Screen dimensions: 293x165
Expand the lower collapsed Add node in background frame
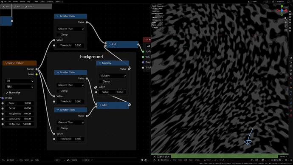(100, 105)
